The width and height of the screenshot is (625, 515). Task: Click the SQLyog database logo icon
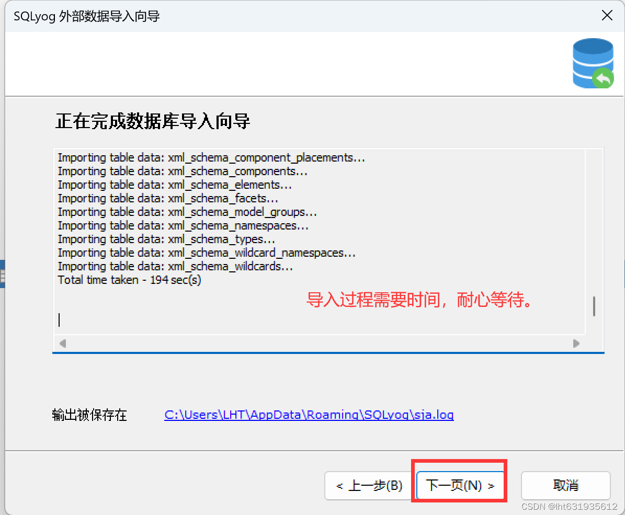coord(593,63)
